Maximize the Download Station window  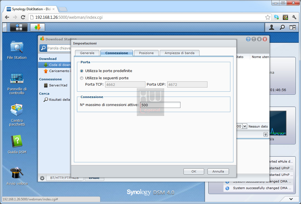point(259,39)
